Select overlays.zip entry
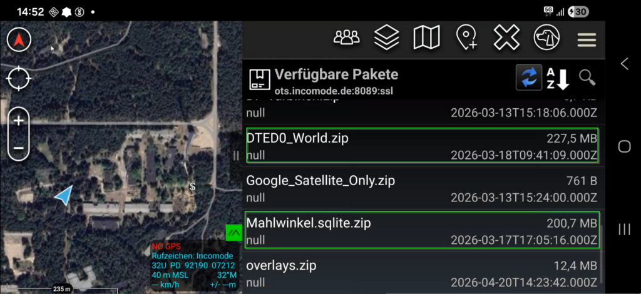 pos(422,273)
